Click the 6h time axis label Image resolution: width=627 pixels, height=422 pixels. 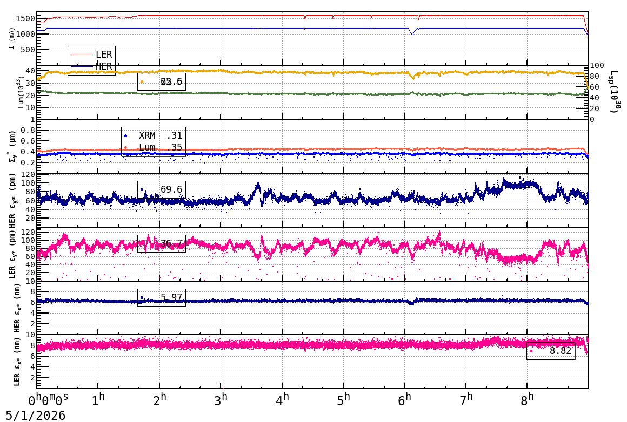[x=405, y=399]
